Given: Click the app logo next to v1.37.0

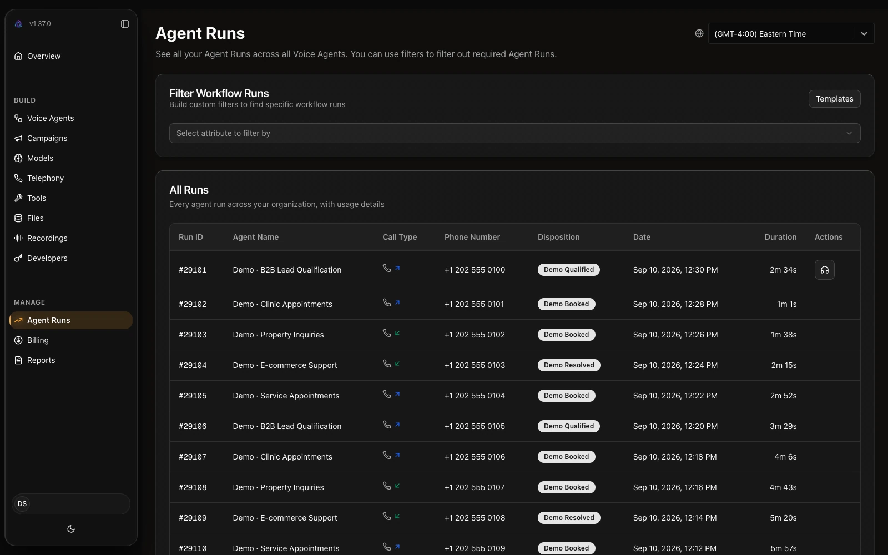Looking at the screenshot, I should tap(18, 24).
